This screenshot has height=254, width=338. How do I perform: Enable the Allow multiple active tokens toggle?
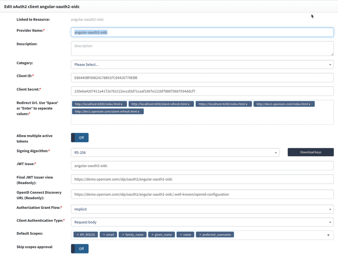pos(79,137)
